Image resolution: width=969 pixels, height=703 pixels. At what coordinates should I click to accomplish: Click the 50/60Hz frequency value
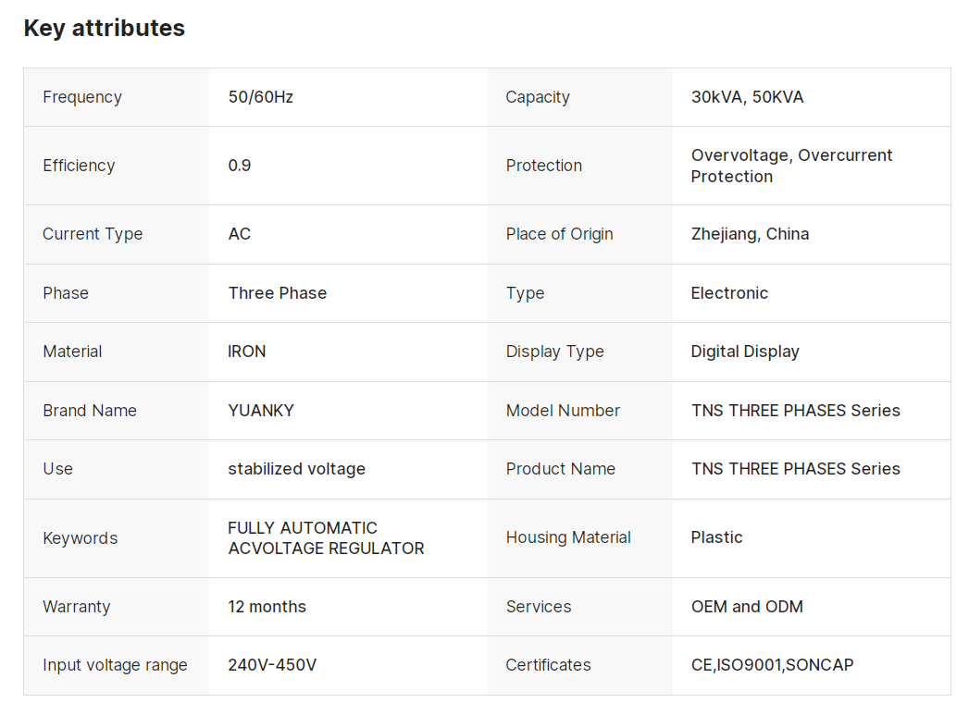point(261,97)
